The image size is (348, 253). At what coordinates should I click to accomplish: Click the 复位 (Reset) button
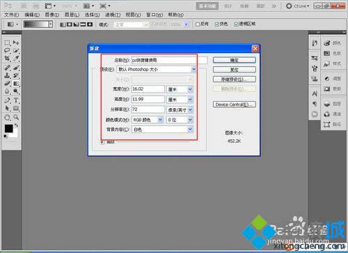pos(235,70)
